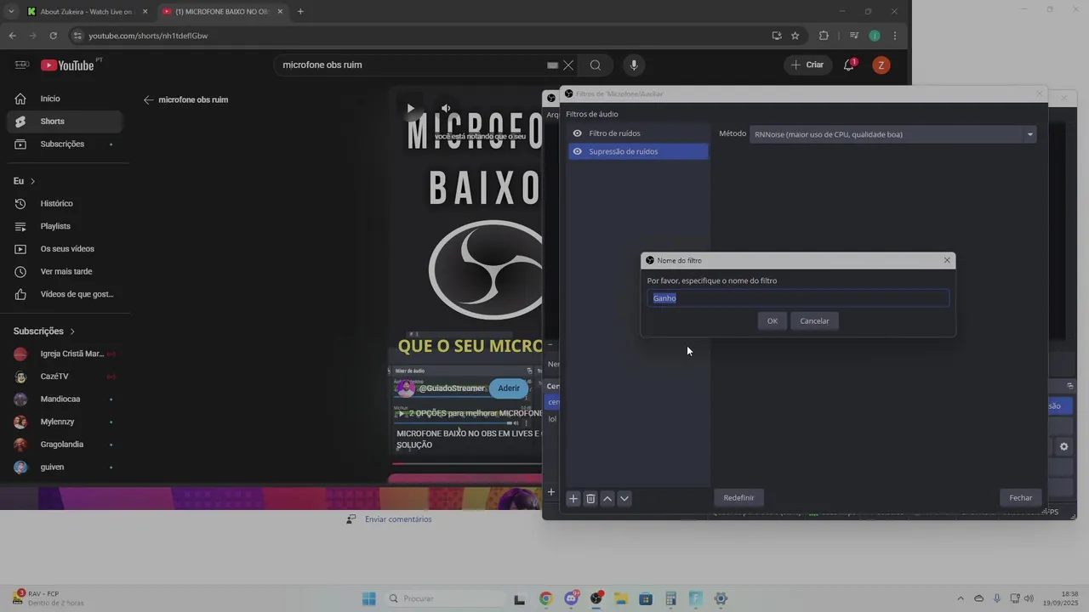Toggle visibility of Filtro de ruídos filter
Screen dimensions: 1089x612
tap(578, 133)
